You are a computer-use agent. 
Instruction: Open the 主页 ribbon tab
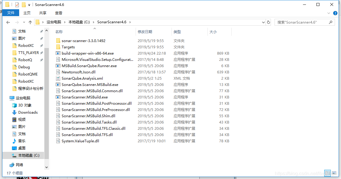pos(27,13)
